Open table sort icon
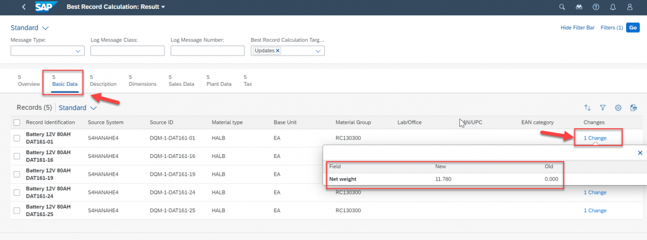The height and width of the screenshot is (240, 647). 587,107
